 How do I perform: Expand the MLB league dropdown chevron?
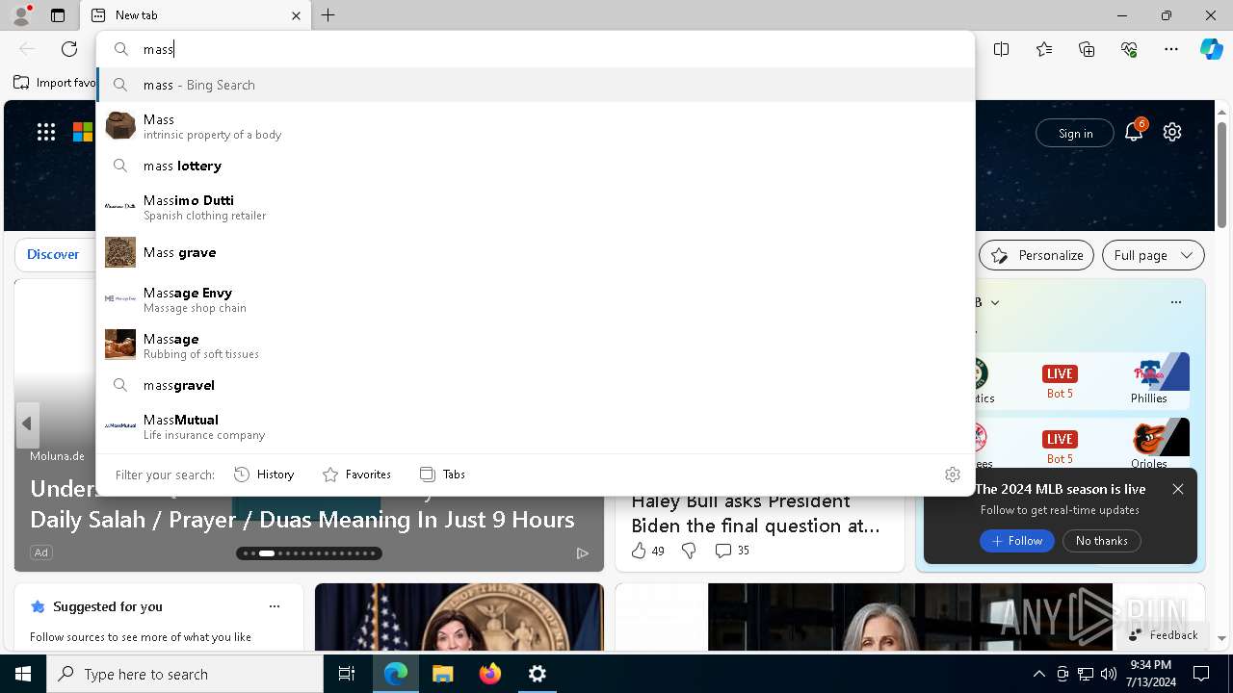(995, 302)
